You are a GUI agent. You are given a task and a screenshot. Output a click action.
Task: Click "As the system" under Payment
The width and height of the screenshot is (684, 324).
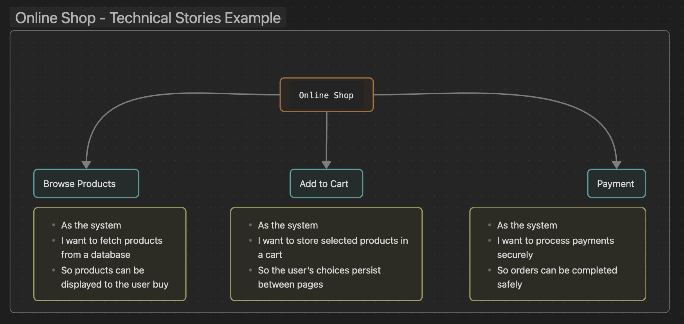[527, 225]
